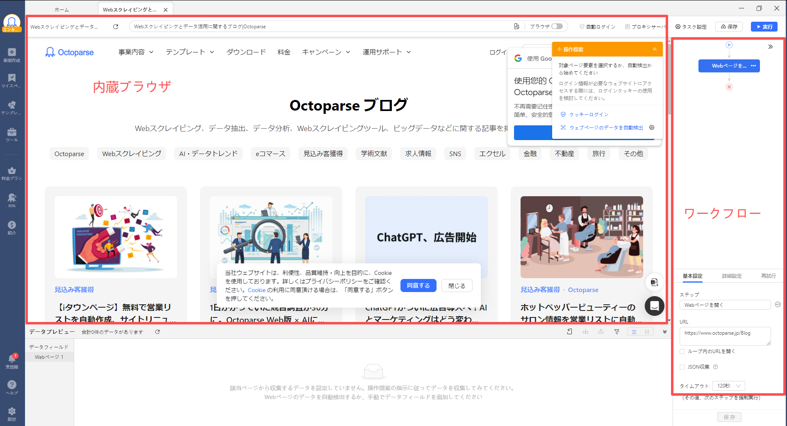Open the 受信箱 inbox icon
Screen dimensions: 787x426
click(11, 360)
